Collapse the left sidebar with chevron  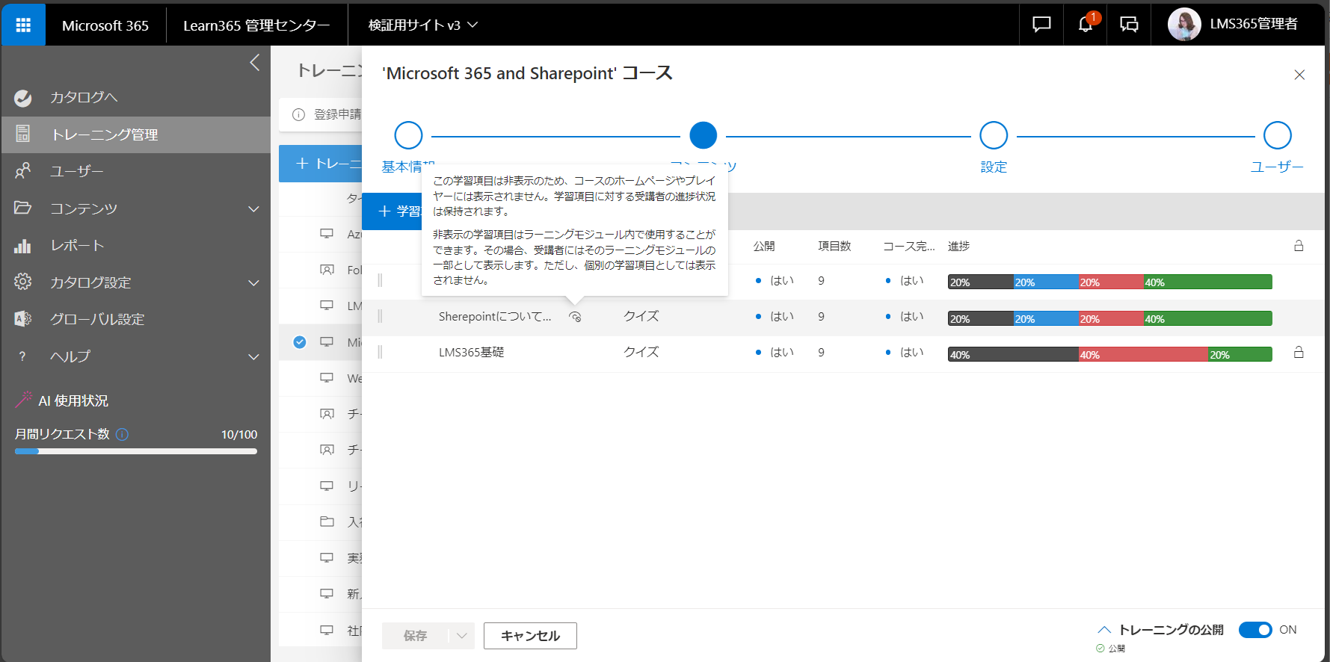[254, 63]
